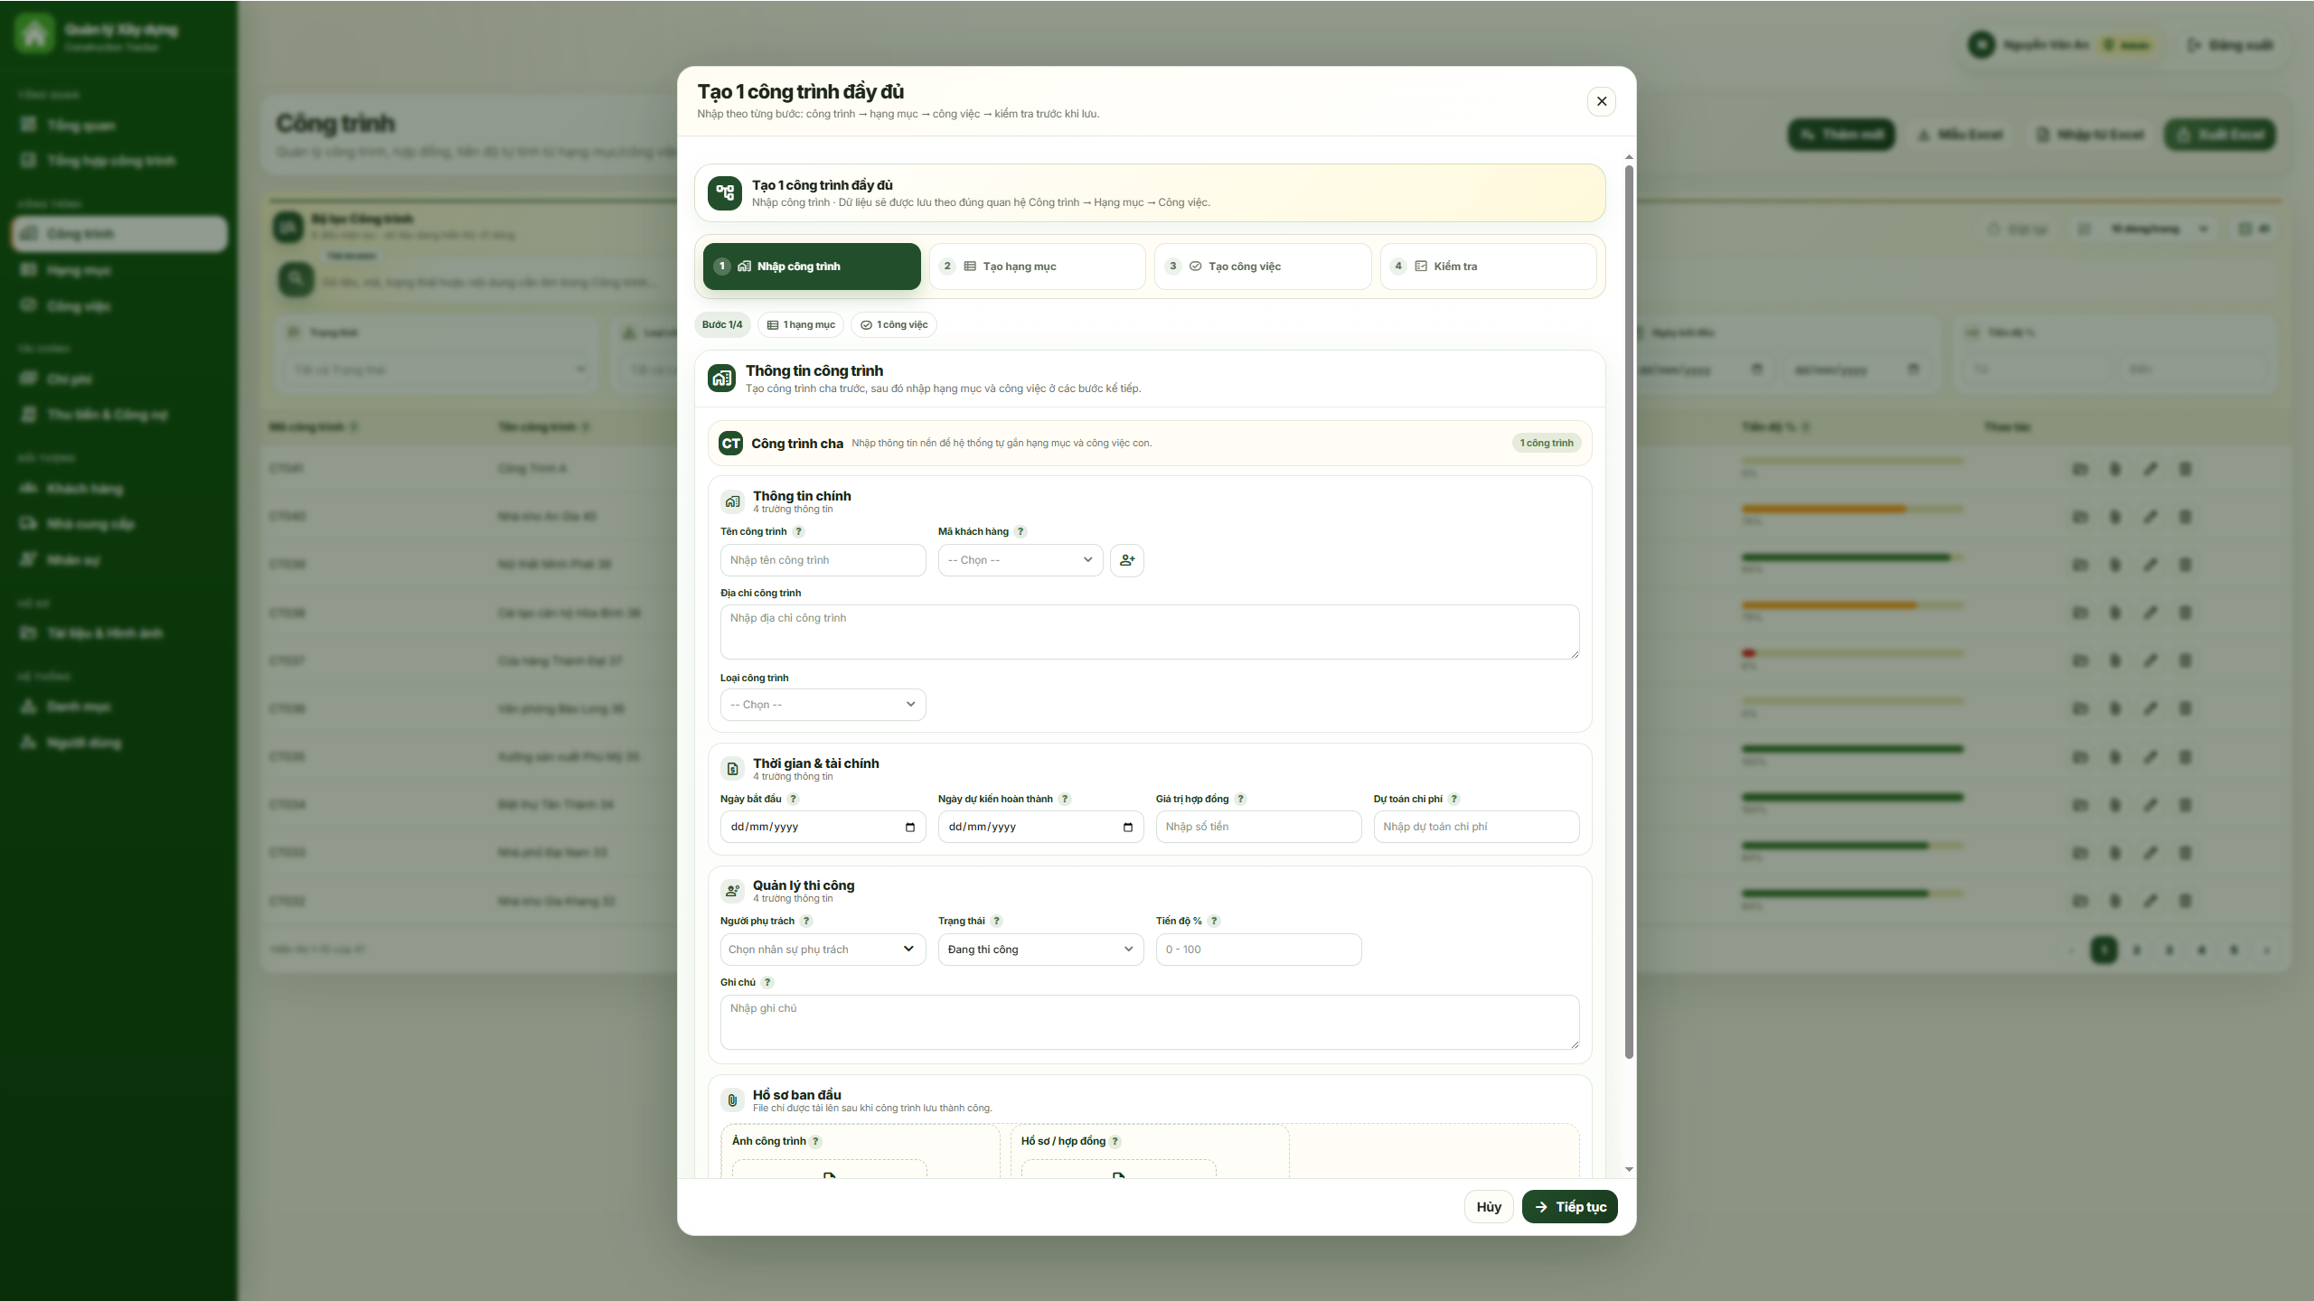The image size is (2314, 1301).
Task: Click the Công trình cha label
Action: pos(796,444)
